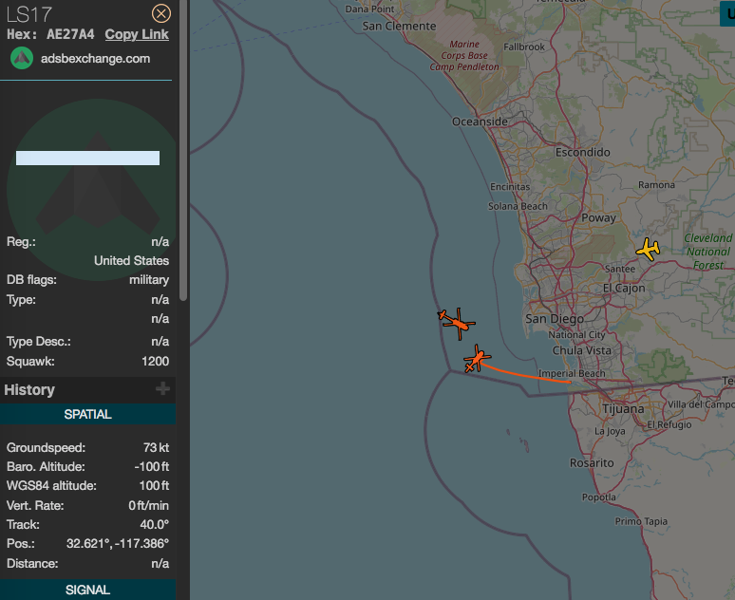
Task: Click the SIGNAL section header
Action: (x=87, y=590)
